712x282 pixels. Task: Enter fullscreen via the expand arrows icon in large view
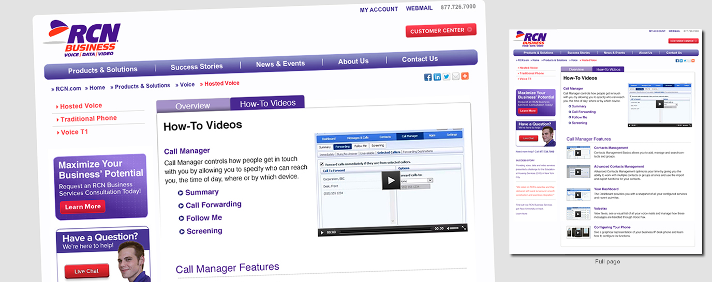pyautogui.click(x=464, y=228)
